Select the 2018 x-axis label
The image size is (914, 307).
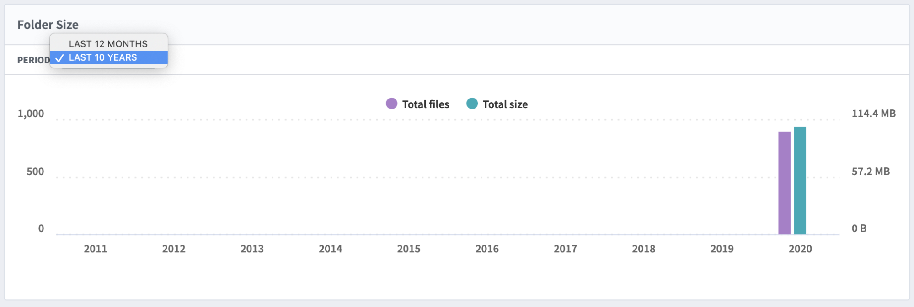pyautogui.click(x=643, y=249)
